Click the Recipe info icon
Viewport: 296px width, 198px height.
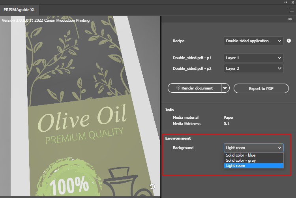289,41
